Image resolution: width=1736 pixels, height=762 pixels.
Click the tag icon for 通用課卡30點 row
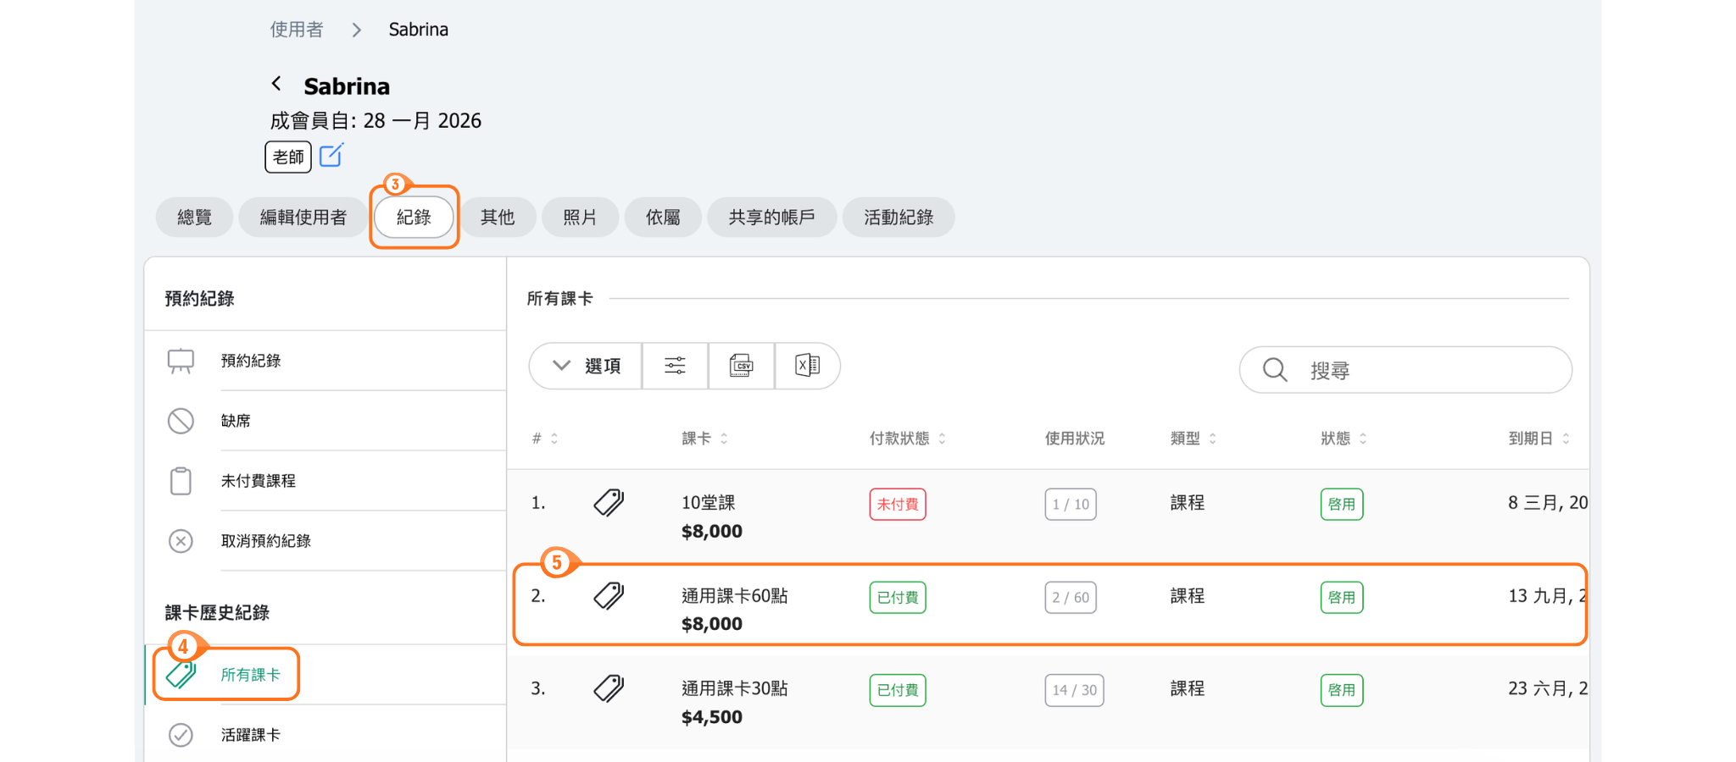(609, 688)
